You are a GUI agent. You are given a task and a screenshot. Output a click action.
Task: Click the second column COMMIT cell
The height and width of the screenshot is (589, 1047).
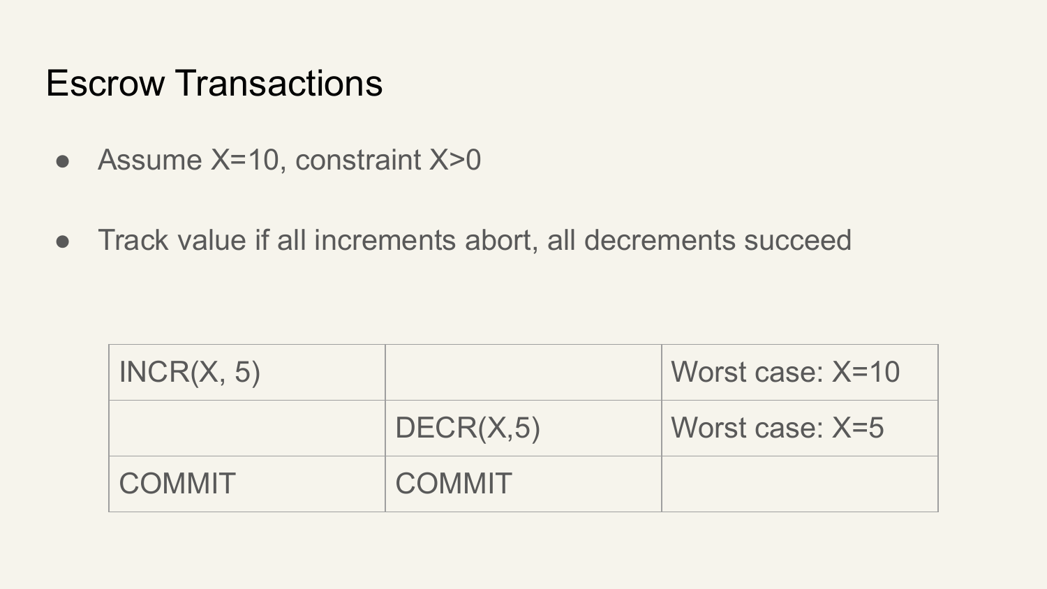tap(523, 484)
